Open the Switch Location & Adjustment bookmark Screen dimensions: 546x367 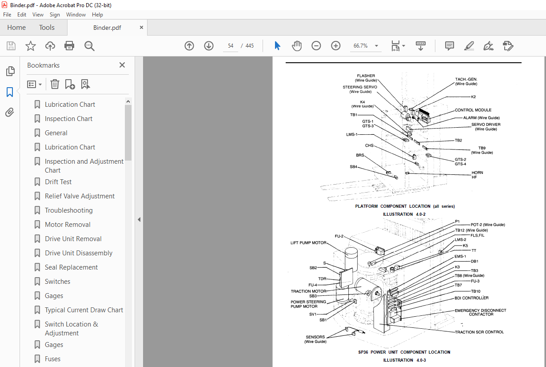(x=72, y=329)
